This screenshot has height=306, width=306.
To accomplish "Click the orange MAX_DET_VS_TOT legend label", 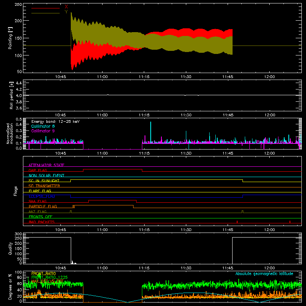I will pos(47,281).
